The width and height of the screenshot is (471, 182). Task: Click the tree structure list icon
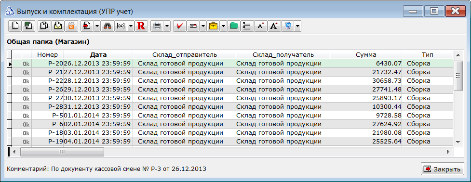point(247,26)
